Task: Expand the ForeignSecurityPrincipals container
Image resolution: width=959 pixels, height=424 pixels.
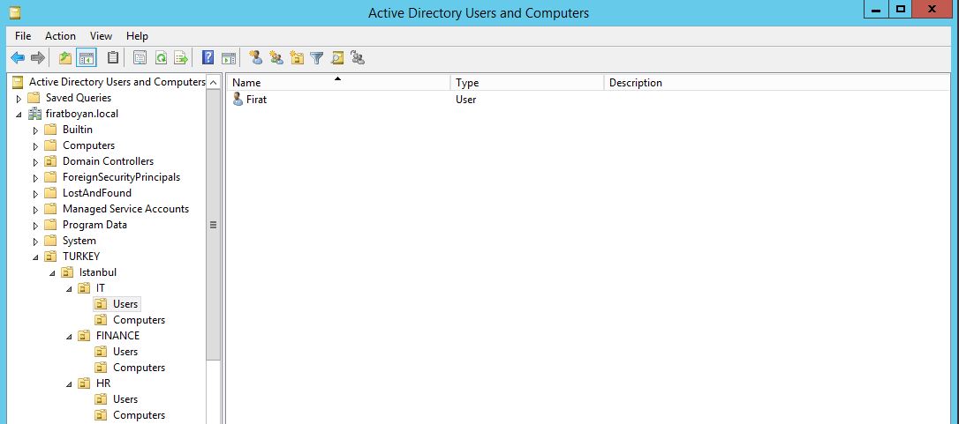Action: tap(35, 178)
